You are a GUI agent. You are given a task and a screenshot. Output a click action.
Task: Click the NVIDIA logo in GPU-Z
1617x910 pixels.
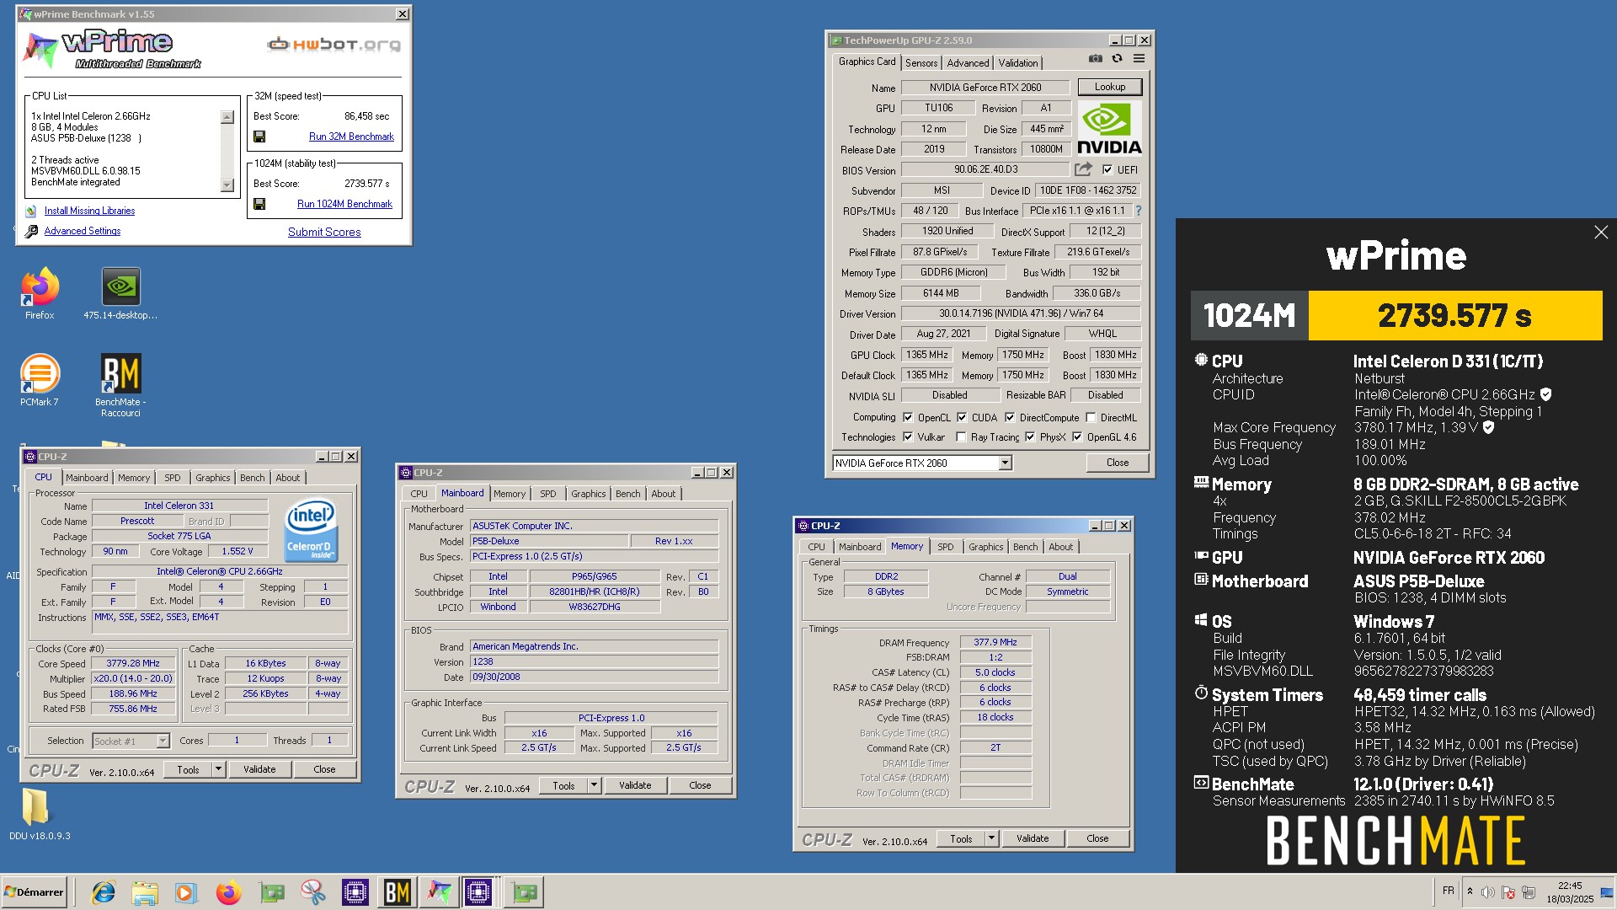pos(1109,128)
